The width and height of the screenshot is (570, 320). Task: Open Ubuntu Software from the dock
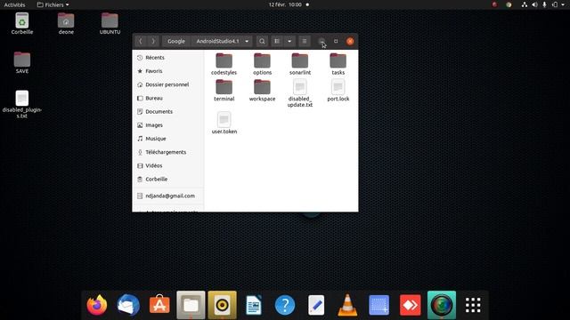coord(159,305)
